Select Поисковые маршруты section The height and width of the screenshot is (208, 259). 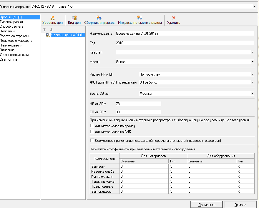point(16,41)
